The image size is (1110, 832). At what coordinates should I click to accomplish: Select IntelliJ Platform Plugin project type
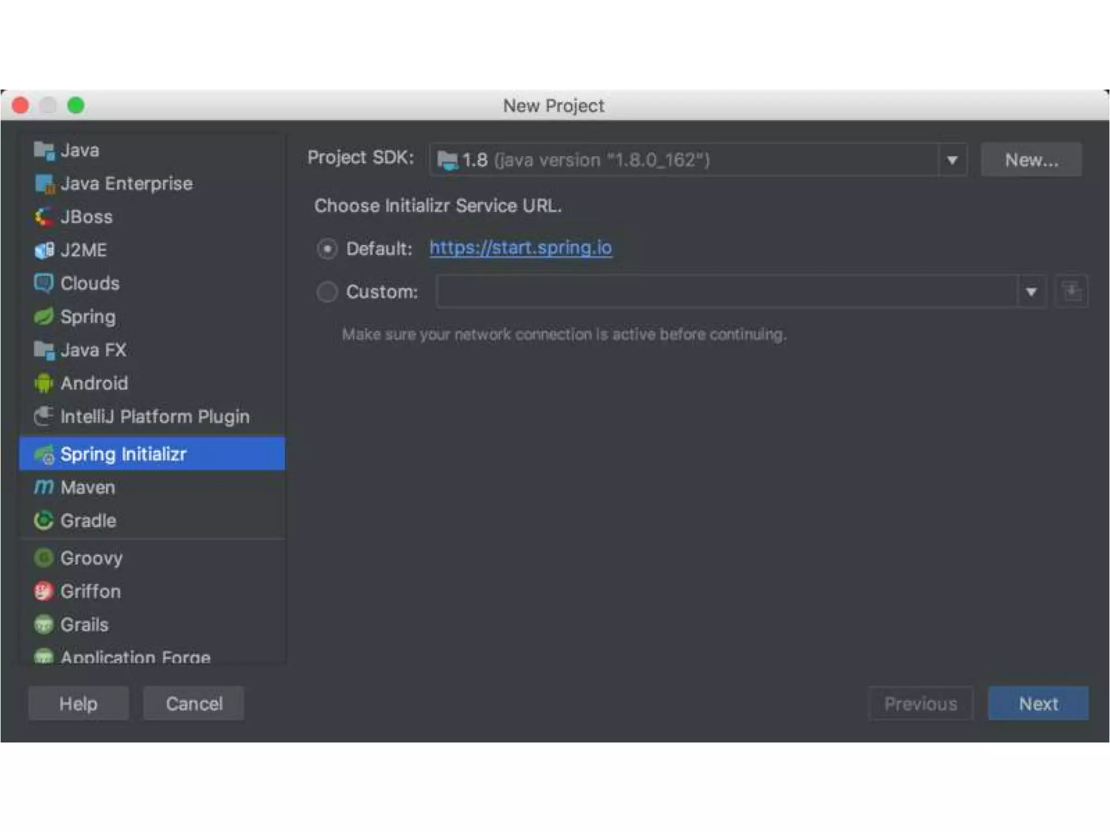[x=154, y=417]
